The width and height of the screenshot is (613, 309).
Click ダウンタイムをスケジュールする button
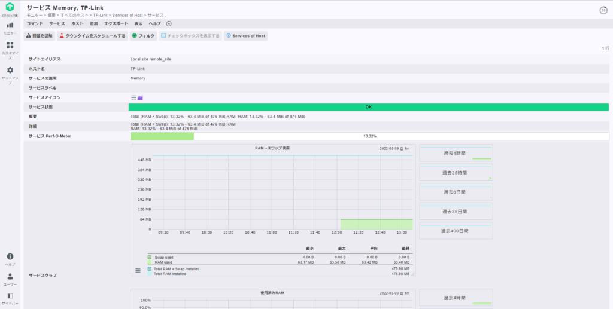pyautogui.click(x=93, y=36)
